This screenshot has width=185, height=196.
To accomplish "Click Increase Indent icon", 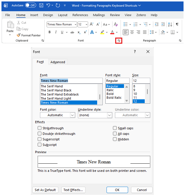I will point(163,24).
